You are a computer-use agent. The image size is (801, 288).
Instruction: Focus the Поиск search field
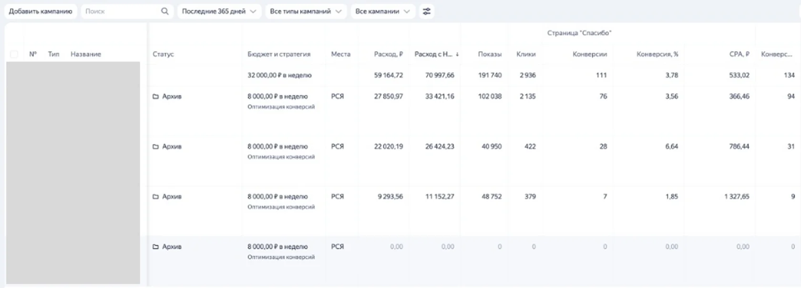pyautogui.click(x=122, y=11)
